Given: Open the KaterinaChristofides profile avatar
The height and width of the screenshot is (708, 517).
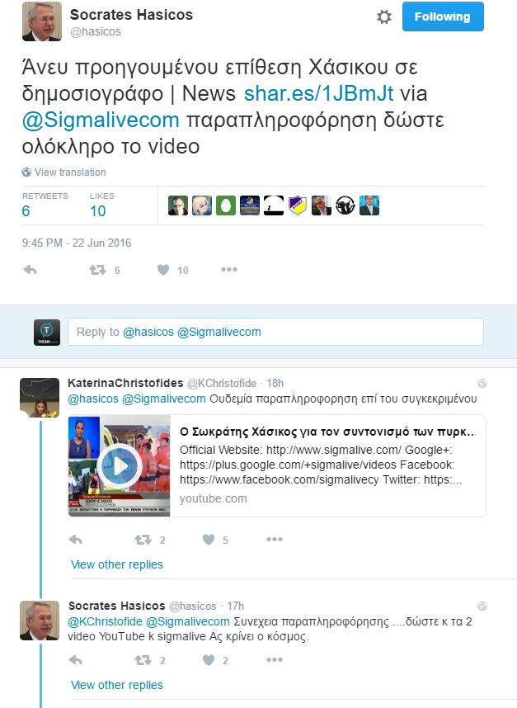Looking at the screenshot, I should 40,398.
